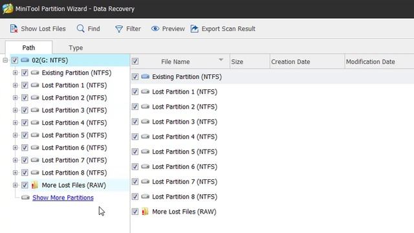This screenshot has height=233, width=414.
Task: Click the Preview eye icon
Action: 155,28
